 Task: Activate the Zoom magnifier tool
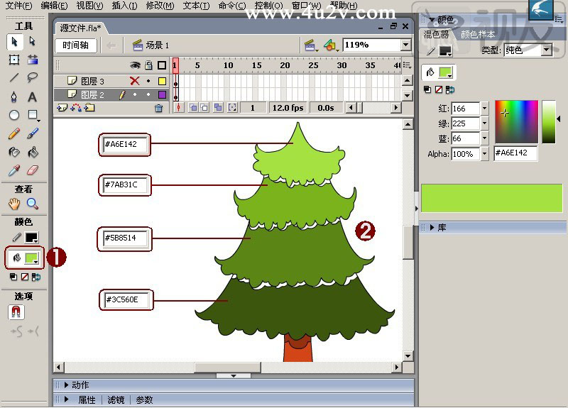pyautogui.click(x=32, y=204)
